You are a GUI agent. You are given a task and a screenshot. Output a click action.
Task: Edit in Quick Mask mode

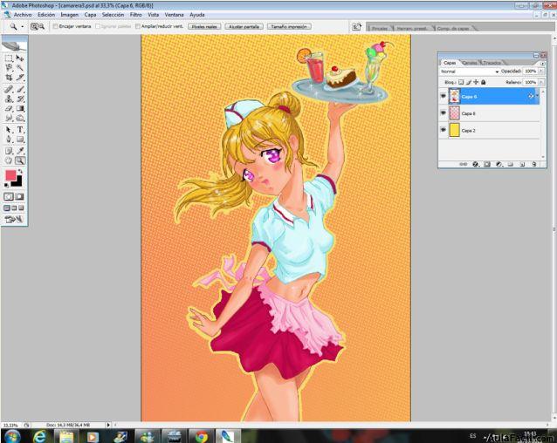[x=20, y=196]
